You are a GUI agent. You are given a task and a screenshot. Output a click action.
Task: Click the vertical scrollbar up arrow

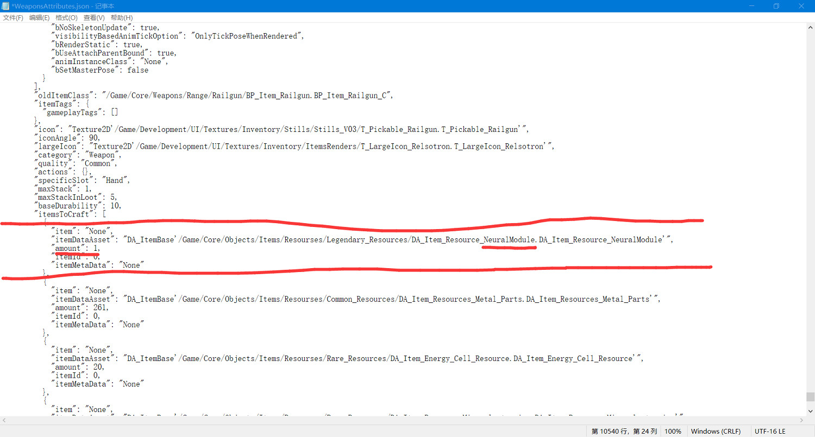810,27
